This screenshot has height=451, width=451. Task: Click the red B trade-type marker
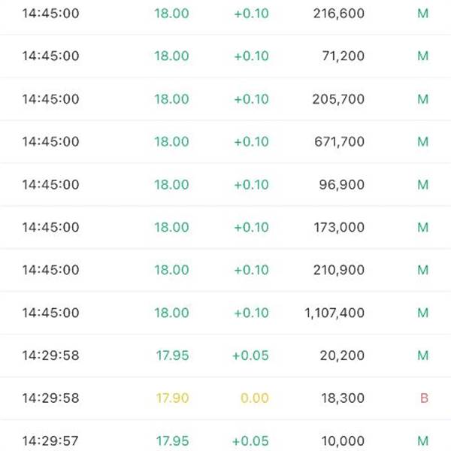point(423,398)
